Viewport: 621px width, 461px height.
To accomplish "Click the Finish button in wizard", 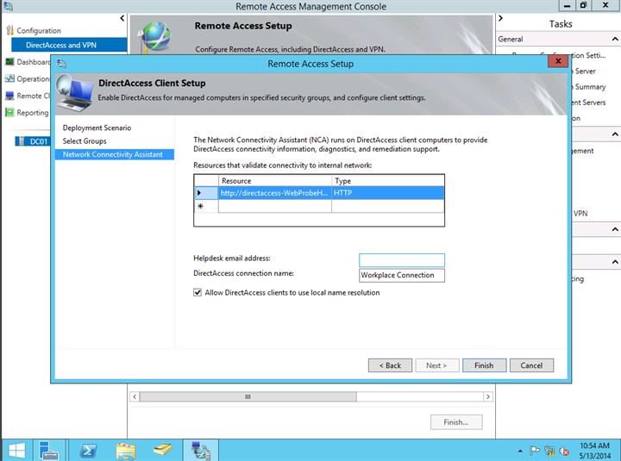I will coord(484,365).
